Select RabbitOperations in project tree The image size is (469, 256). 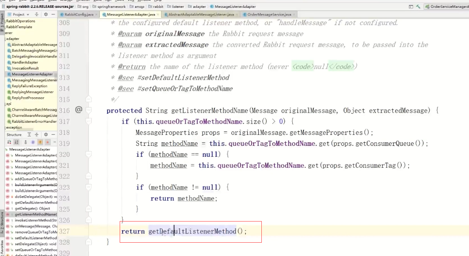coord(21,21)
